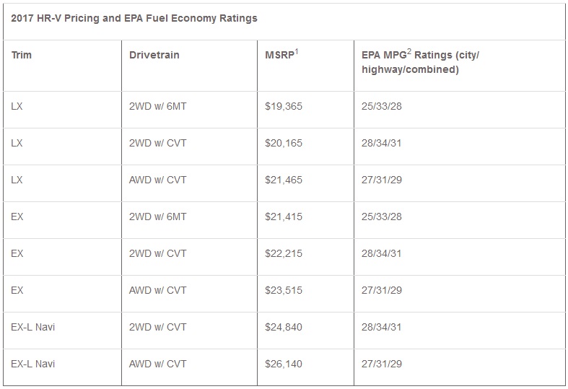Select the $21,465 price cell
The width and height of the screenshot is (568, 389).
pos(284,180)
